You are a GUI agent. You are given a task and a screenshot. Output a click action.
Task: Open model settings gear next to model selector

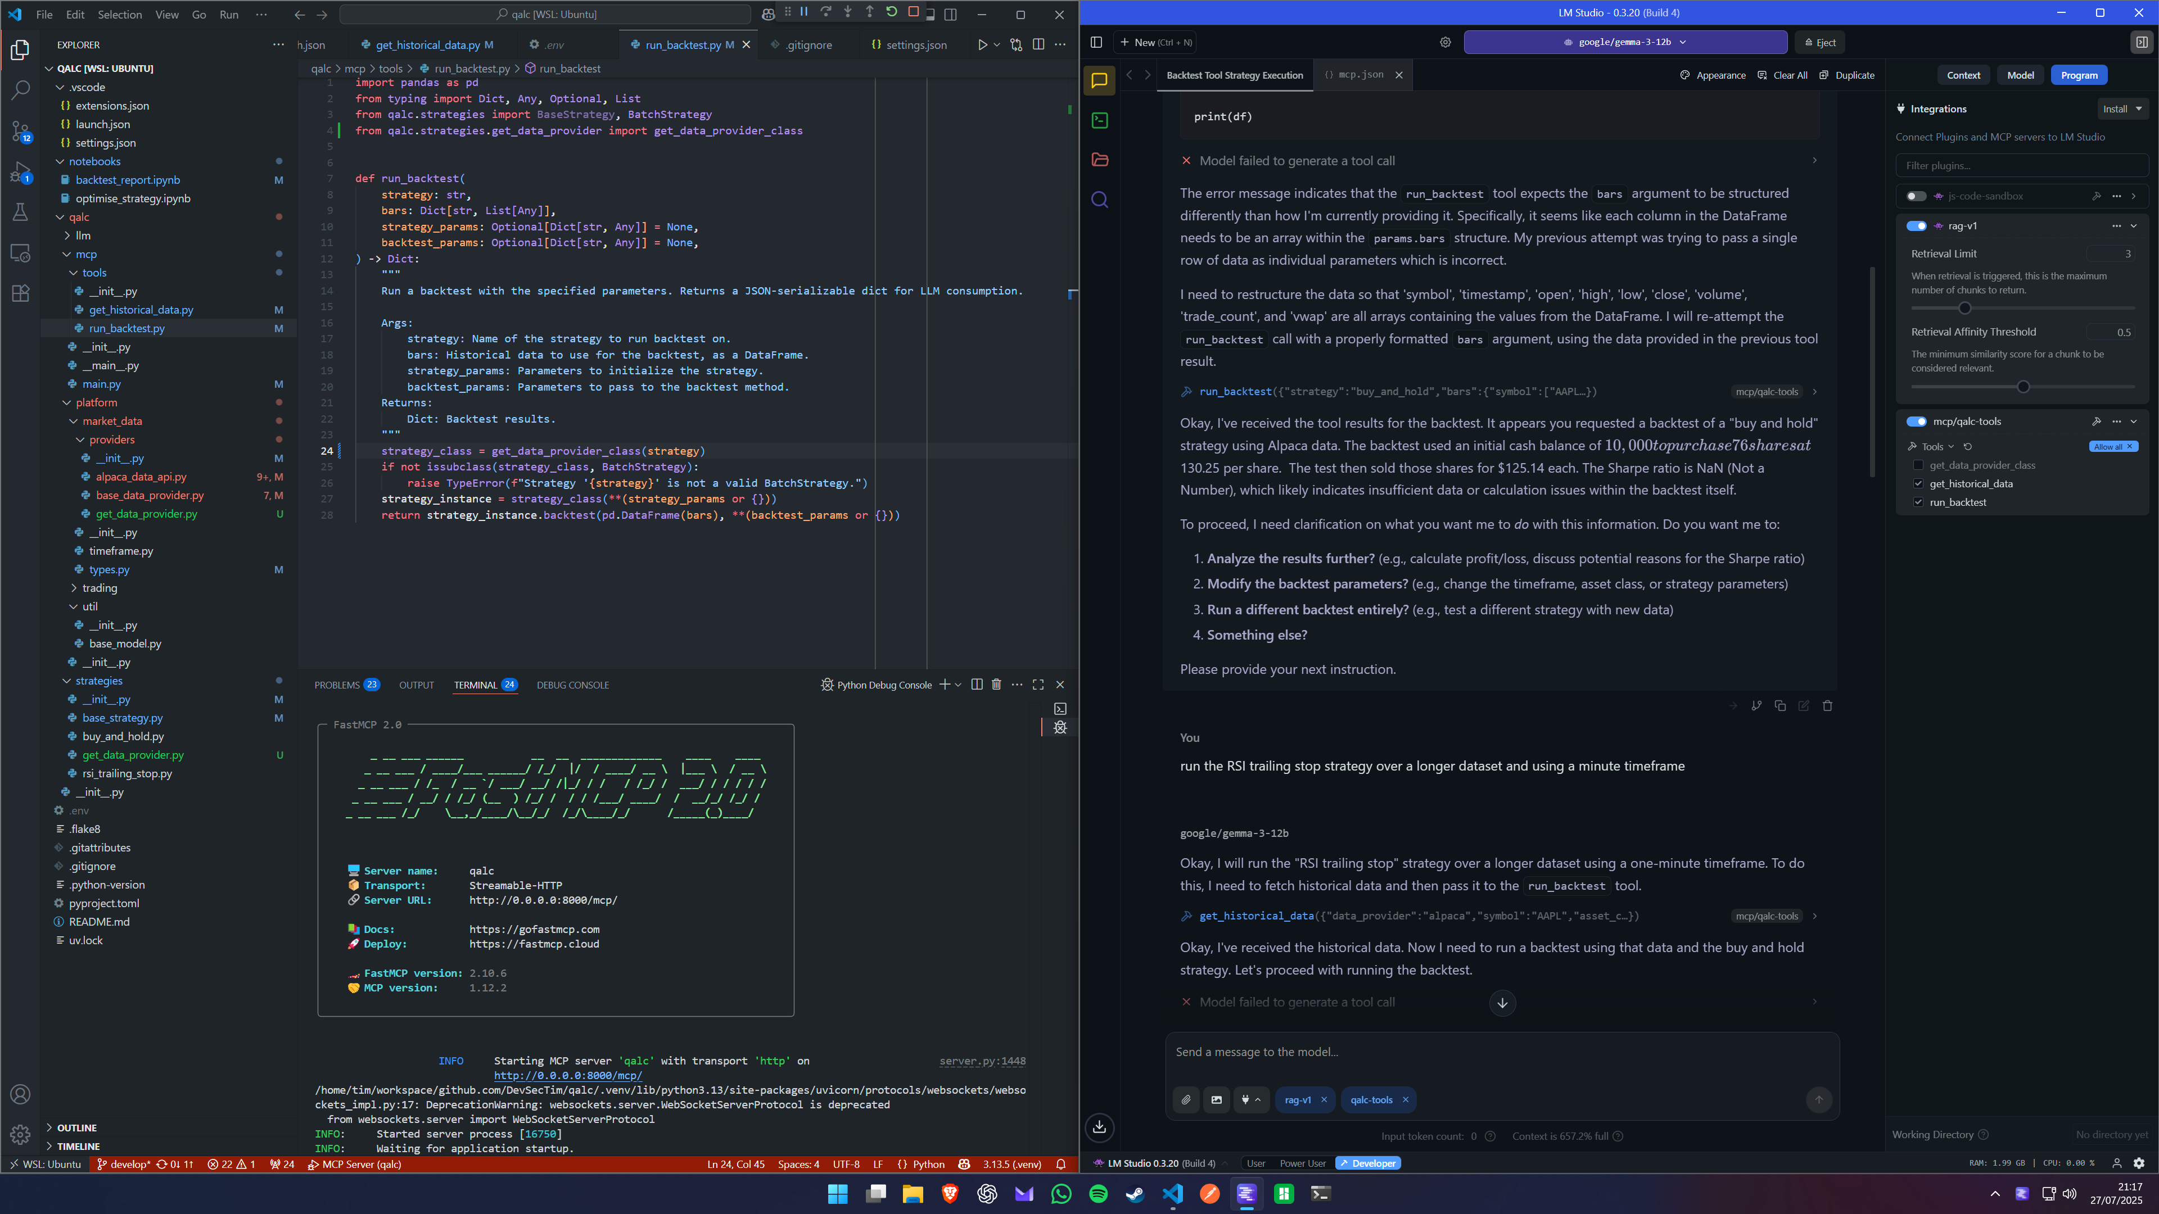pyautogui.click(x=1446, y=42)
